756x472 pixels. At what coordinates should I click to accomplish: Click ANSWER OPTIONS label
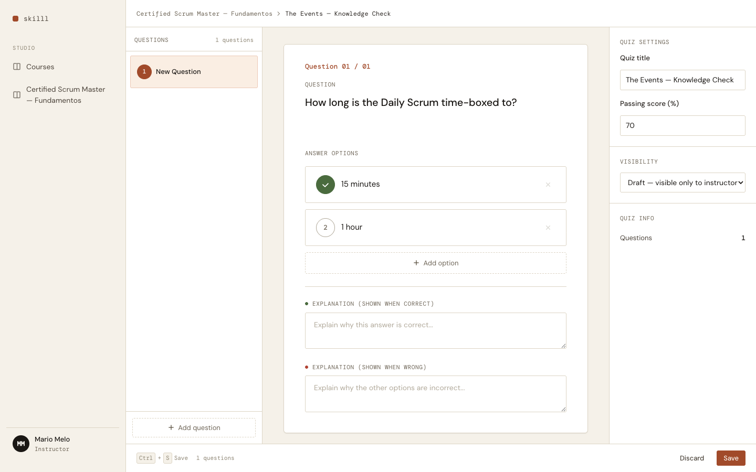pyautogui.click(x=331, y=153)
